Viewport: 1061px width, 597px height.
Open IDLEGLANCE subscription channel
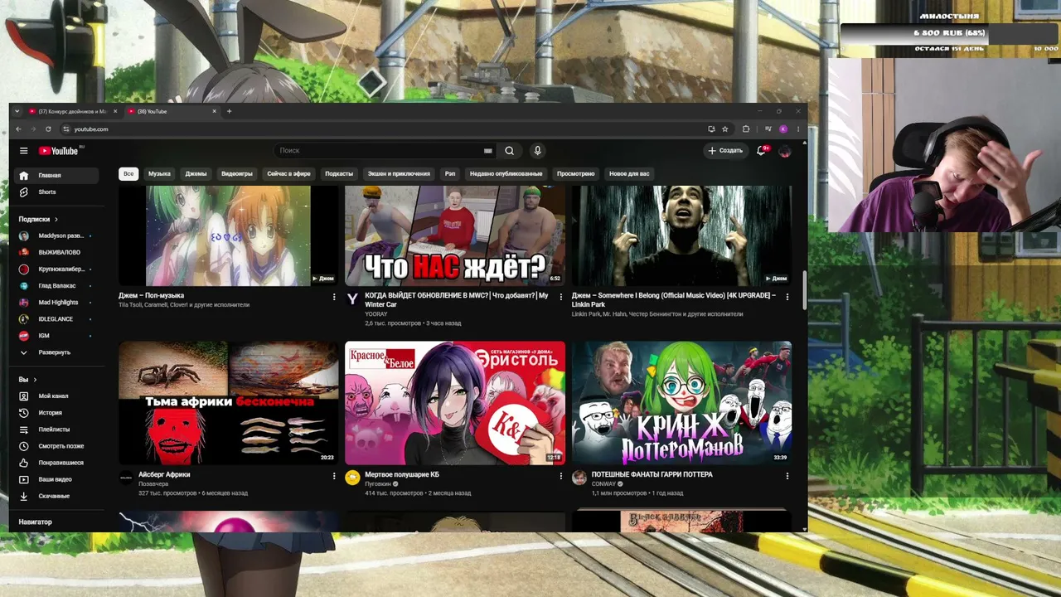point(56,319)
